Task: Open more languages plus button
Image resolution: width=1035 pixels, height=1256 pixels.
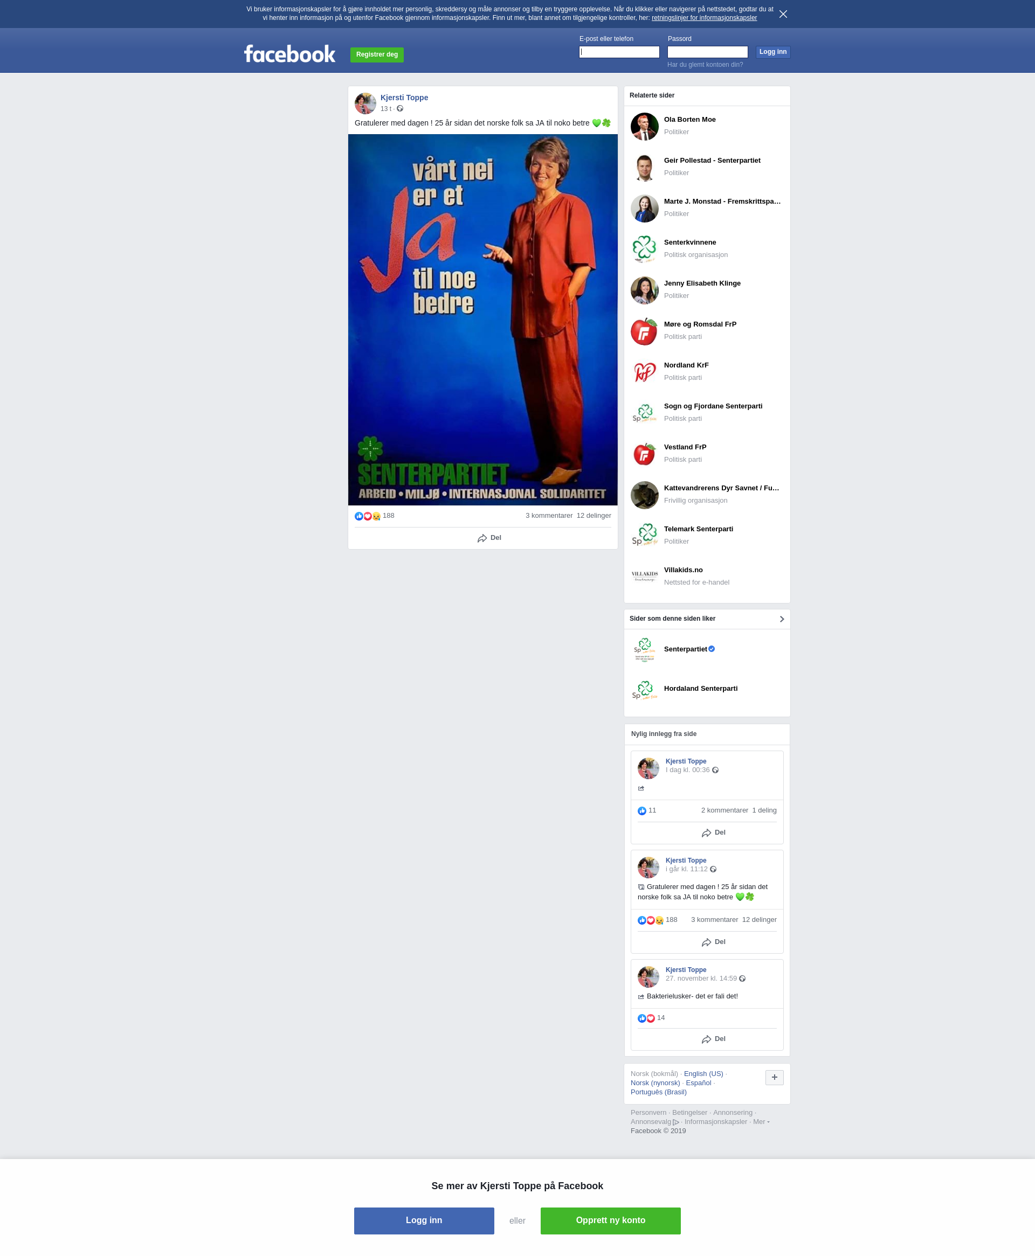Action: 775,1077
